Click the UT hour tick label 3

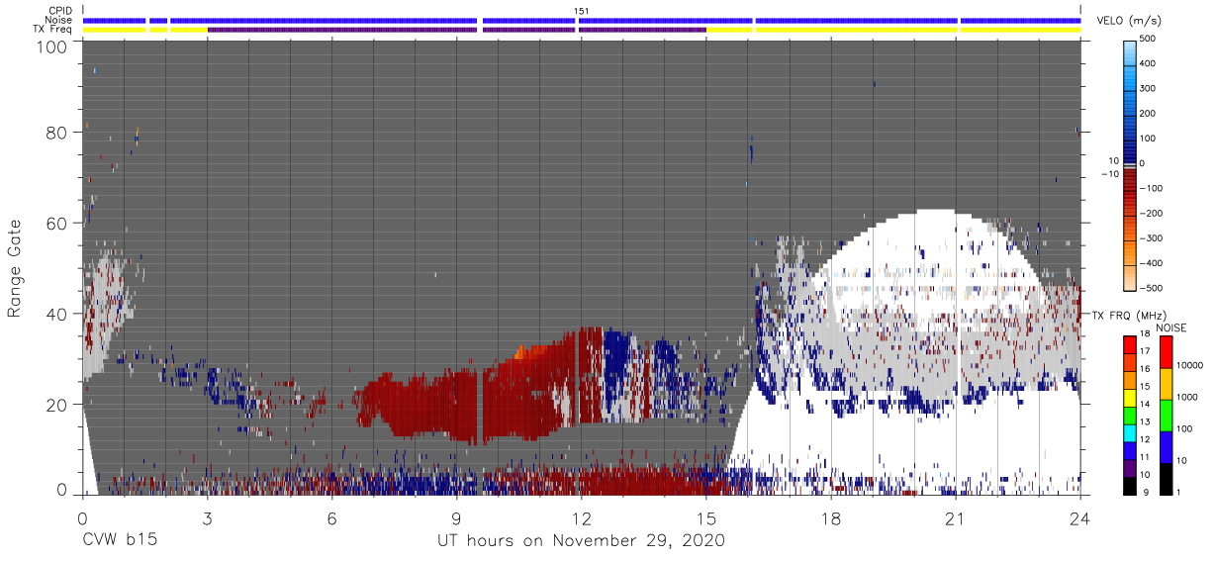(207, 517)
